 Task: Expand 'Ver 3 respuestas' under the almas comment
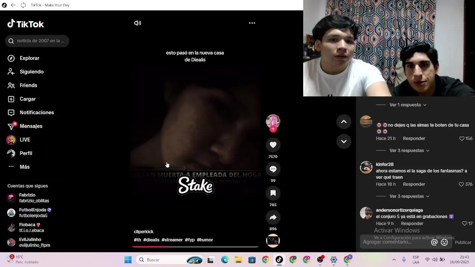point(409,151)
